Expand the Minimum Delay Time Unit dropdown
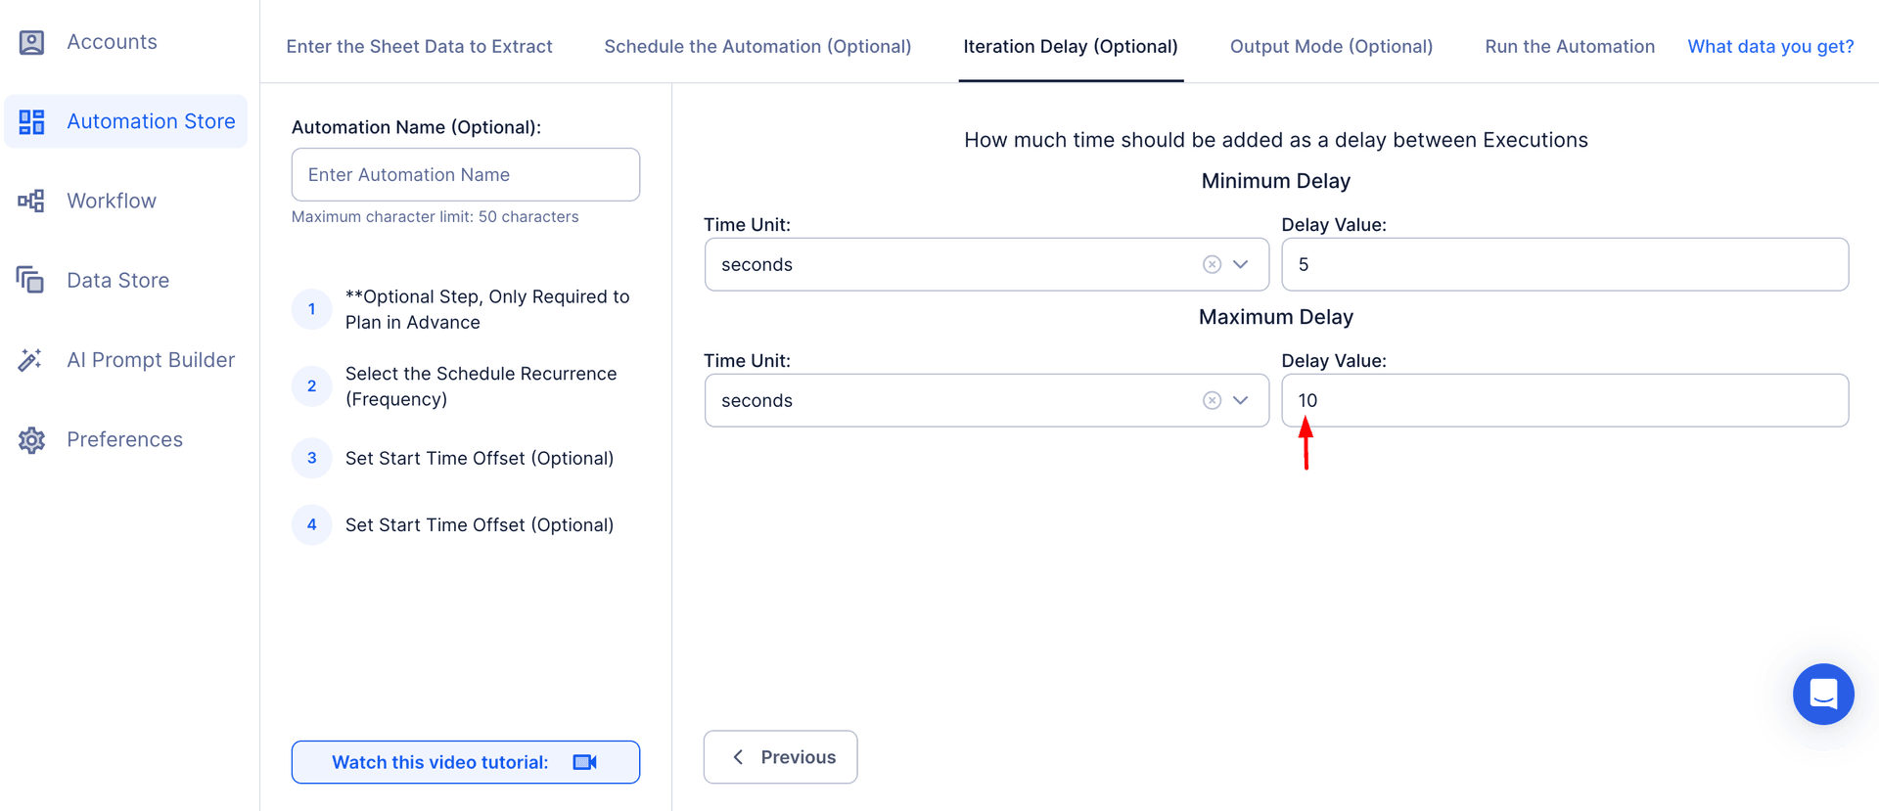Screen dimensions: 1879x811 (1241, 264)
